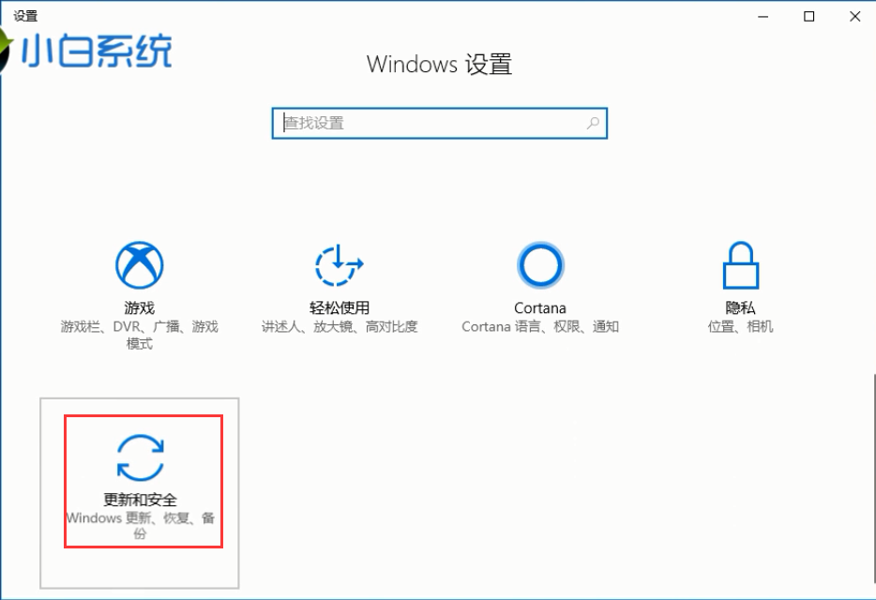Select the 轻松使用 category label
Screen dimensions: 876x600
(x=340, y=307)
